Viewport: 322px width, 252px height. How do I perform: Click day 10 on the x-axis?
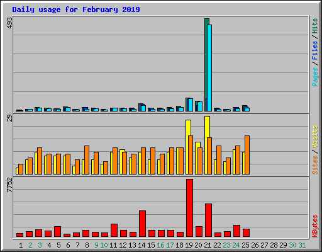tap(104, 245)
